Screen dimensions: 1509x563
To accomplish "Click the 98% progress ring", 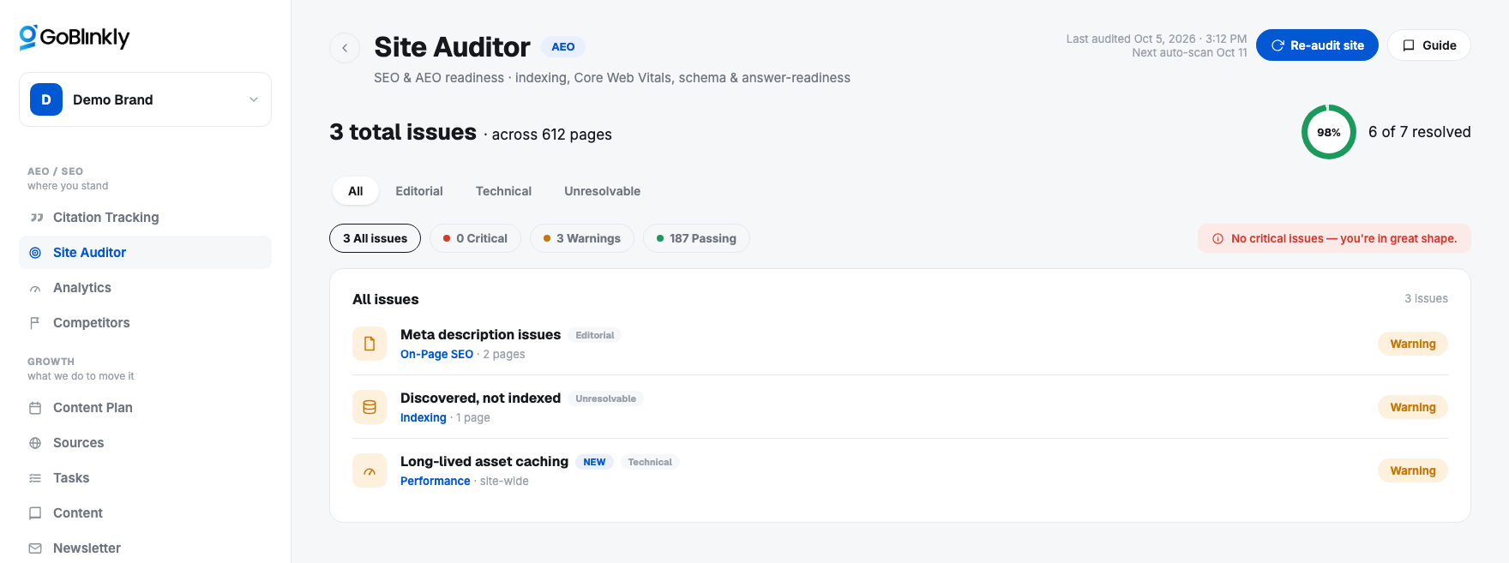I will pos(1329,132).
